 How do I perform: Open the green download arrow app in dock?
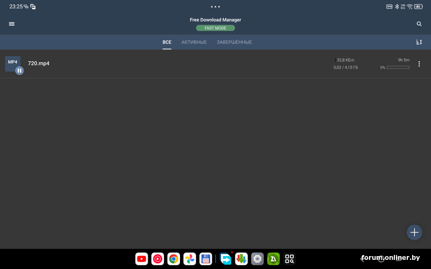[241, 259]
